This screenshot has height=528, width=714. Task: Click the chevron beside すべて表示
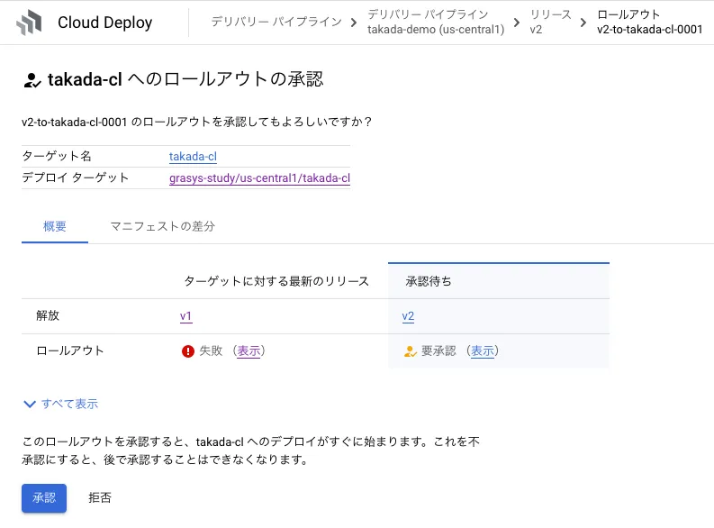(30, 404)
